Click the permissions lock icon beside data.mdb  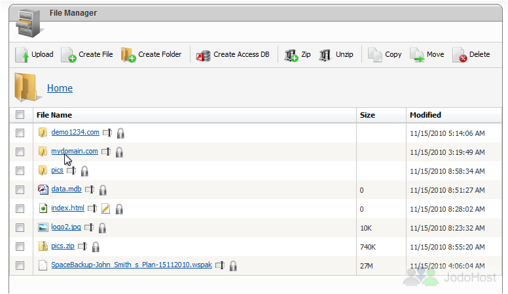click(x=103, y=190)
